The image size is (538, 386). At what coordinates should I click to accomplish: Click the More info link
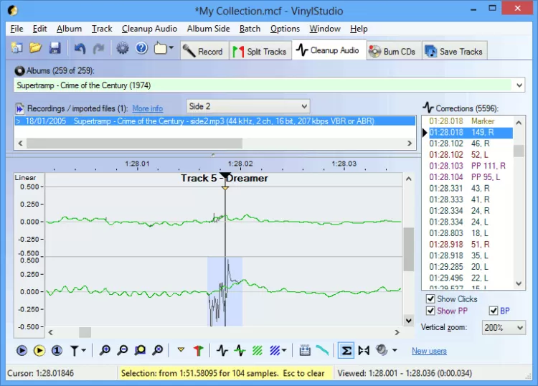pyautogui.click(x=147, y=108)
